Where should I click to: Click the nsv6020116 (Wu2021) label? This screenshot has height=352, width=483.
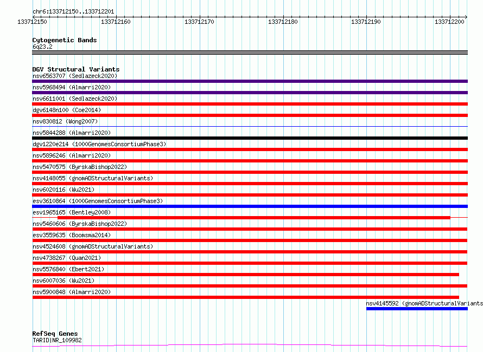[63, 190]
